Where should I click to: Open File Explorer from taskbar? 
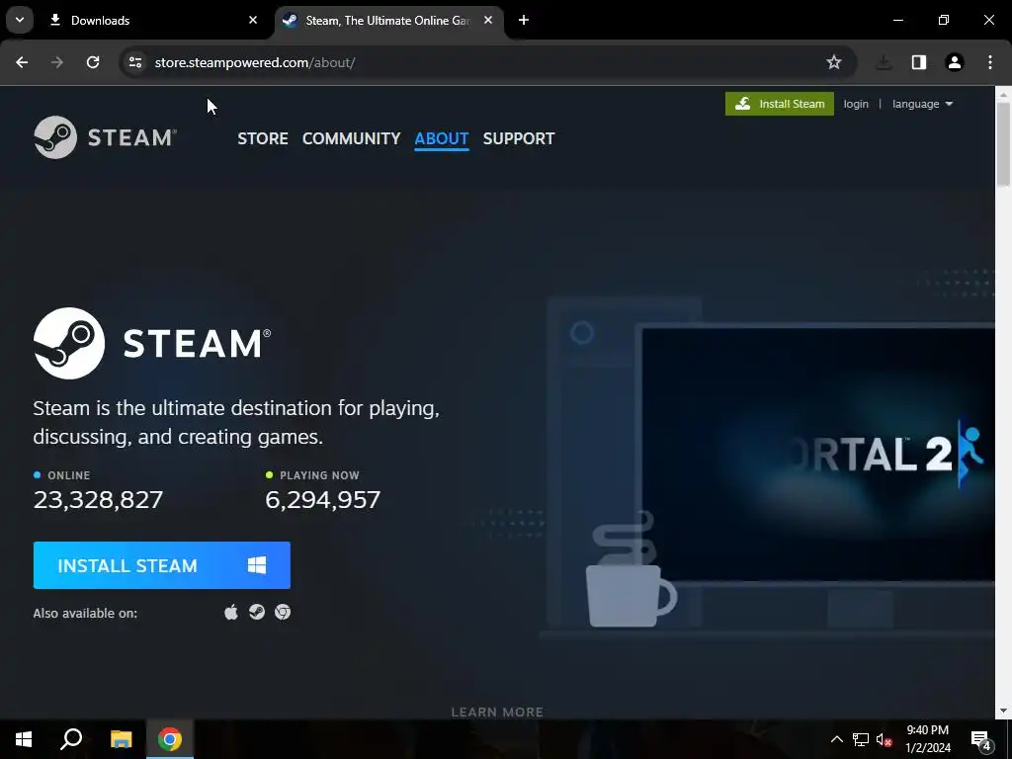point(121,739)
